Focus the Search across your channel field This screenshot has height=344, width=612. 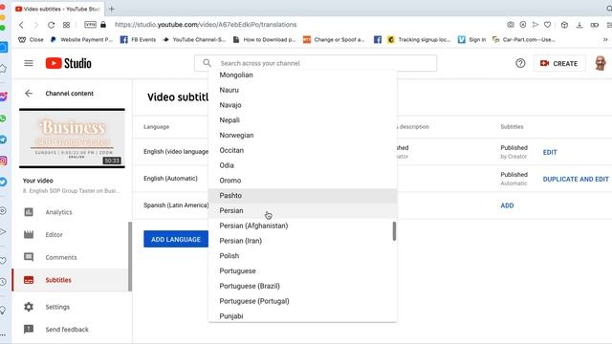(316, 63)
